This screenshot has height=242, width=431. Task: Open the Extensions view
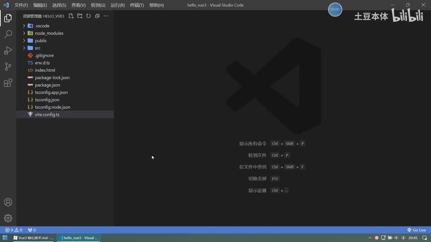tap(8, 83)
